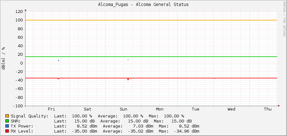Click the TX Power Max value 8.52 dBm

click(189, 126)
